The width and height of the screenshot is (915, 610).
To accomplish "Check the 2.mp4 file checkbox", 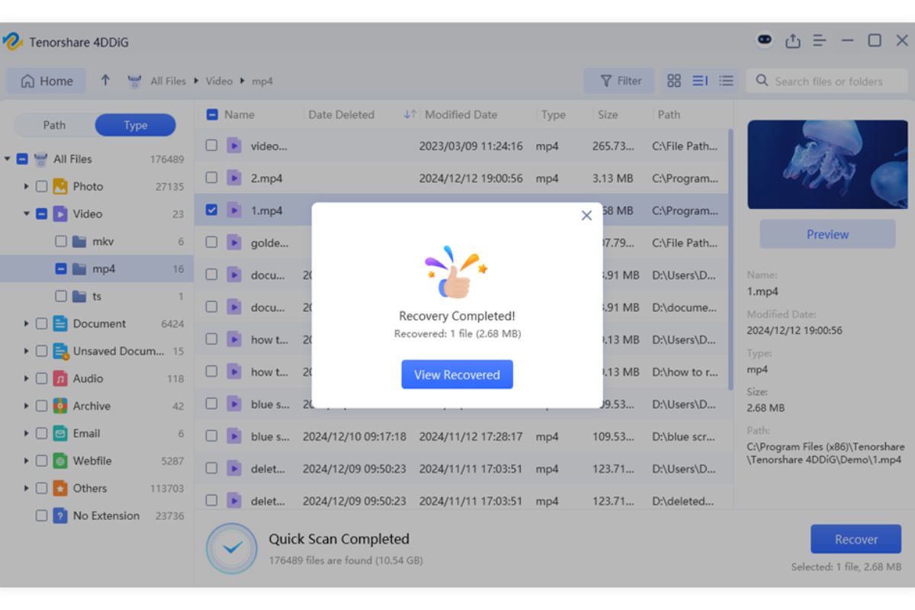I will pyautogui.click(x=211, y=178).
